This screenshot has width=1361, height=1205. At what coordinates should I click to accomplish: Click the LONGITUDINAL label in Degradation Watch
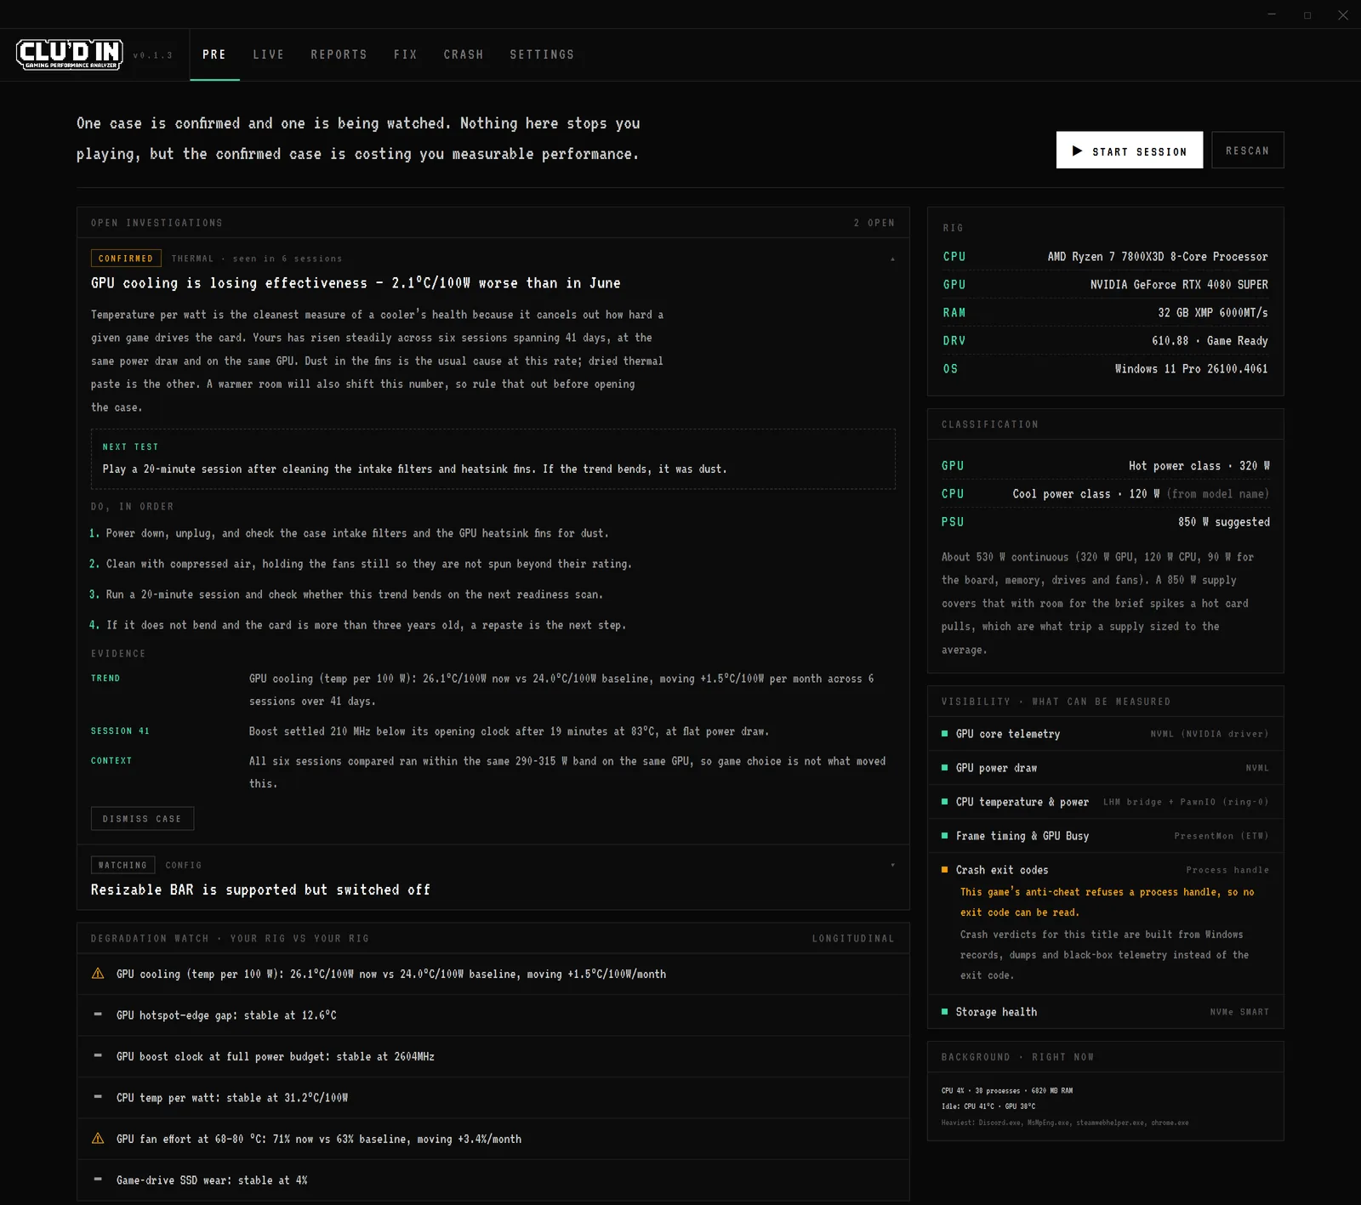(853, 939)
